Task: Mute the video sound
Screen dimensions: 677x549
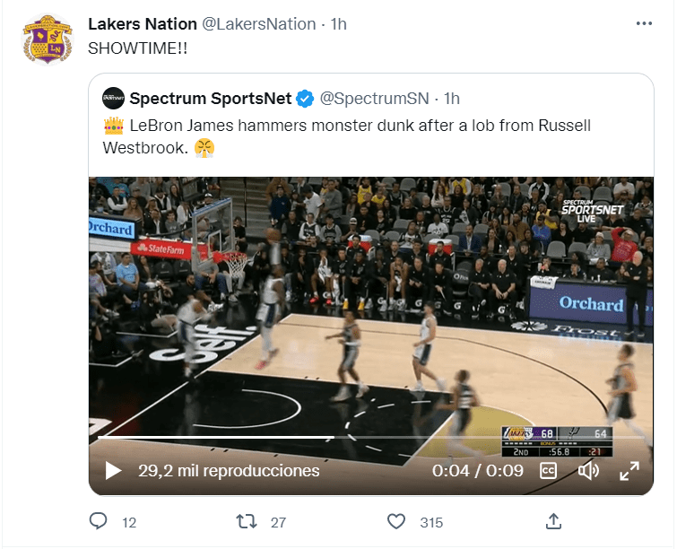Action: tap(588, 470)
